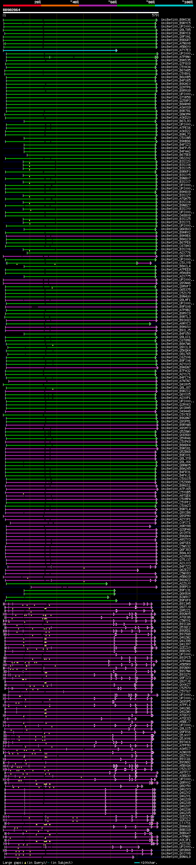Click hit label UniRef100_Q69SP5
Image resolution: width=196 pixels, height=865 pixels.
click(176, 702)
